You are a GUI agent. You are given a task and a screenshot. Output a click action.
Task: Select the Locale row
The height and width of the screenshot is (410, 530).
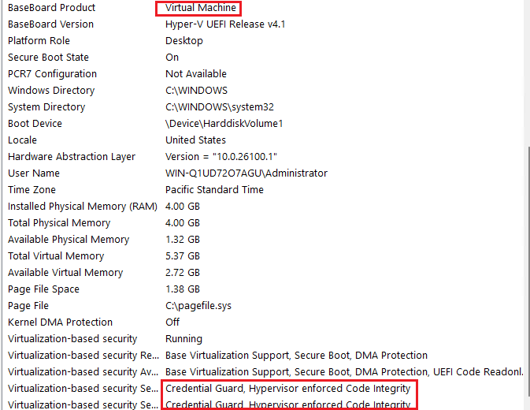pos(23,140)
